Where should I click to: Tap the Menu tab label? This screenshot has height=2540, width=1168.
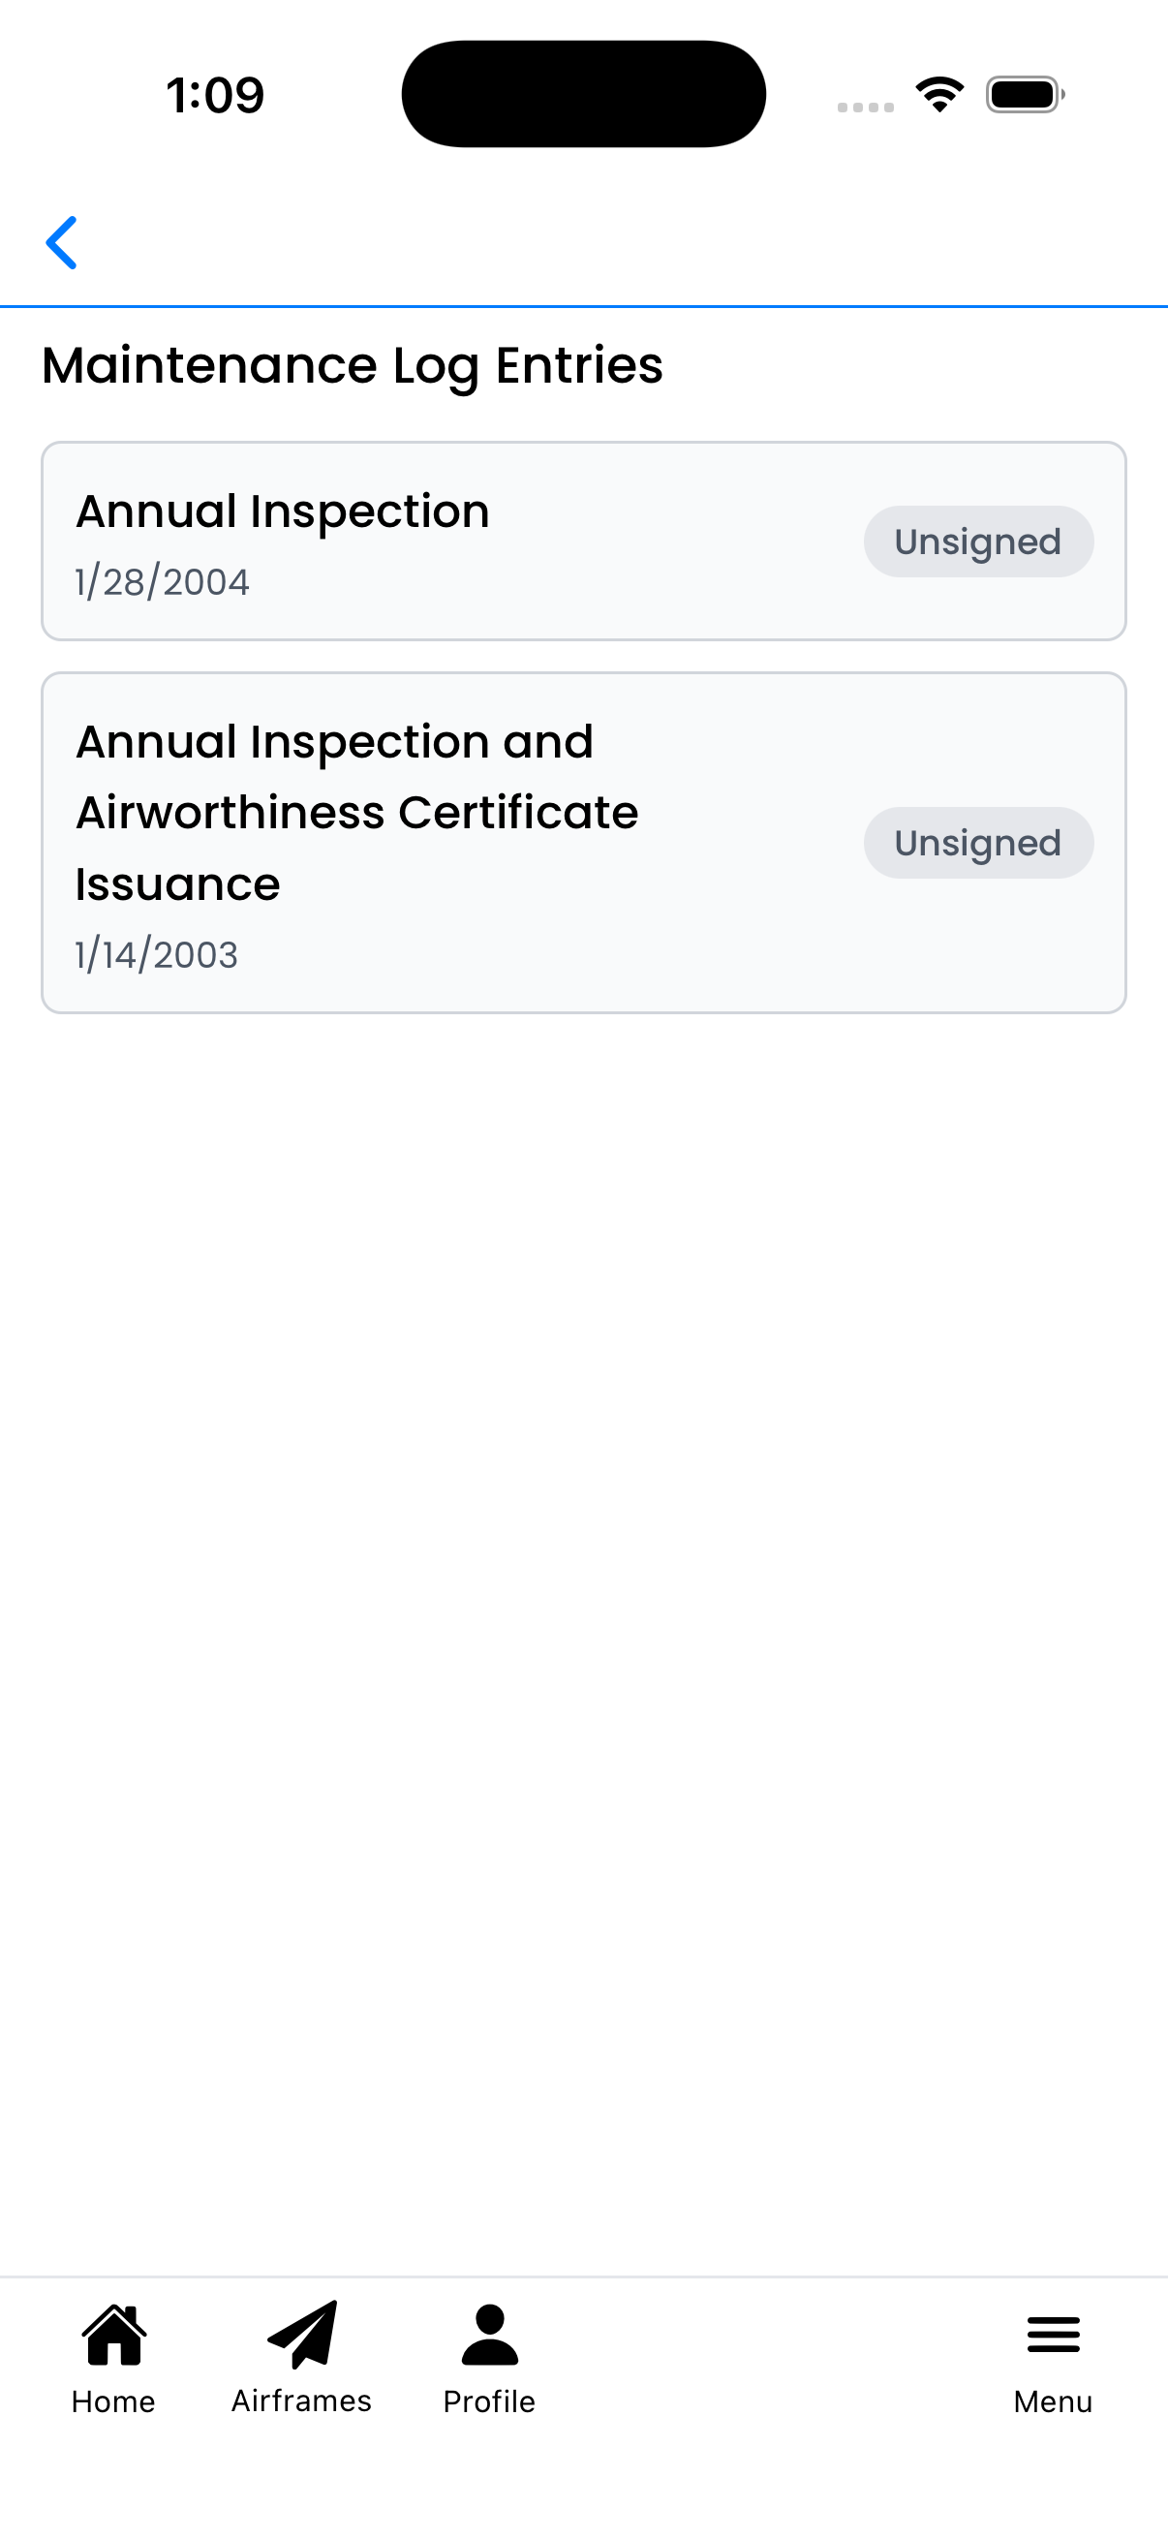[x=1053, y=2402]
